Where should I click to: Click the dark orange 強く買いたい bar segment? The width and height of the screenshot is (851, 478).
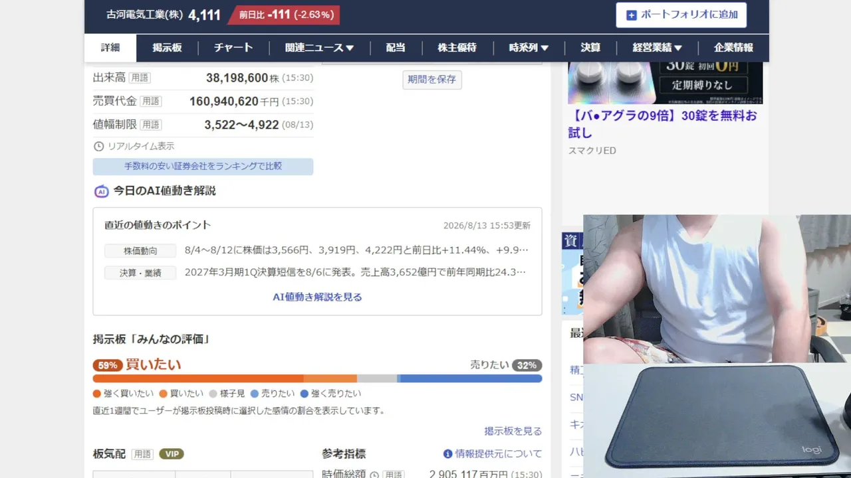click(x=198, y=378)
